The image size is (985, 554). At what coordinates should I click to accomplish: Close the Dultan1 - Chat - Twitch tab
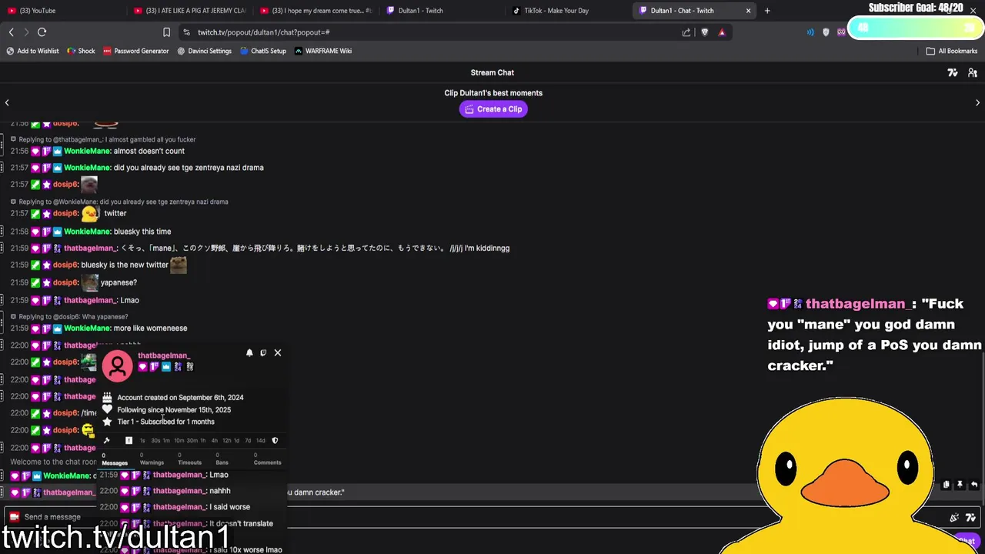point(748,11)
